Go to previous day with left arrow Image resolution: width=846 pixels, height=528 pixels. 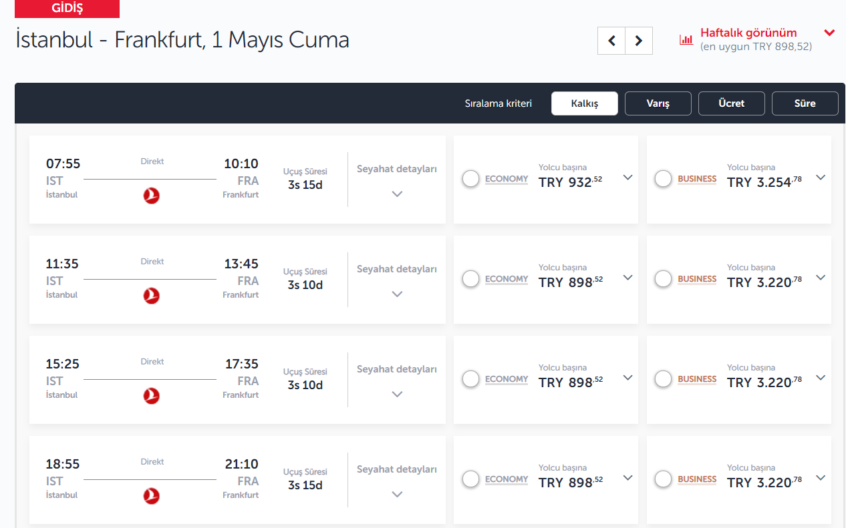(x=611, y=41)
